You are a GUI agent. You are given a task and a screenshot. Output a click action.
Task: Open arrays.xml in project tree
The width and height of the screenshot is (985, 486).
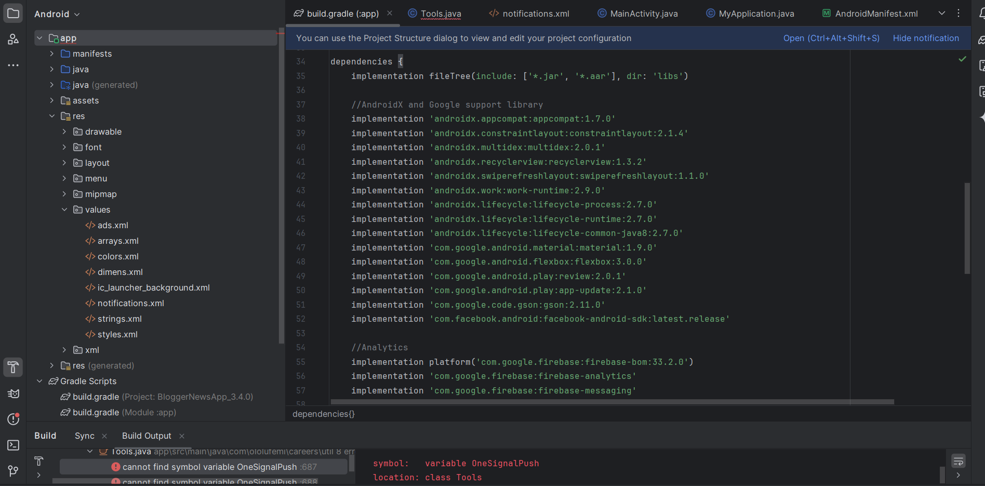(112, 241)
